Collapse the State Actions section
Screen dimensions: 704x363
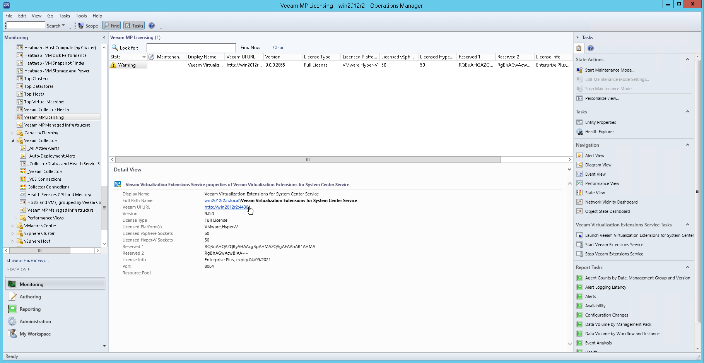click(687, 59)
